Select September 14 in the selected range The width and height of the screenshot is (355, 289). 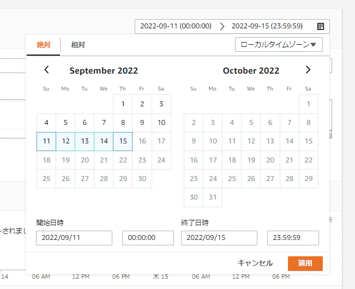click(104, 141)
